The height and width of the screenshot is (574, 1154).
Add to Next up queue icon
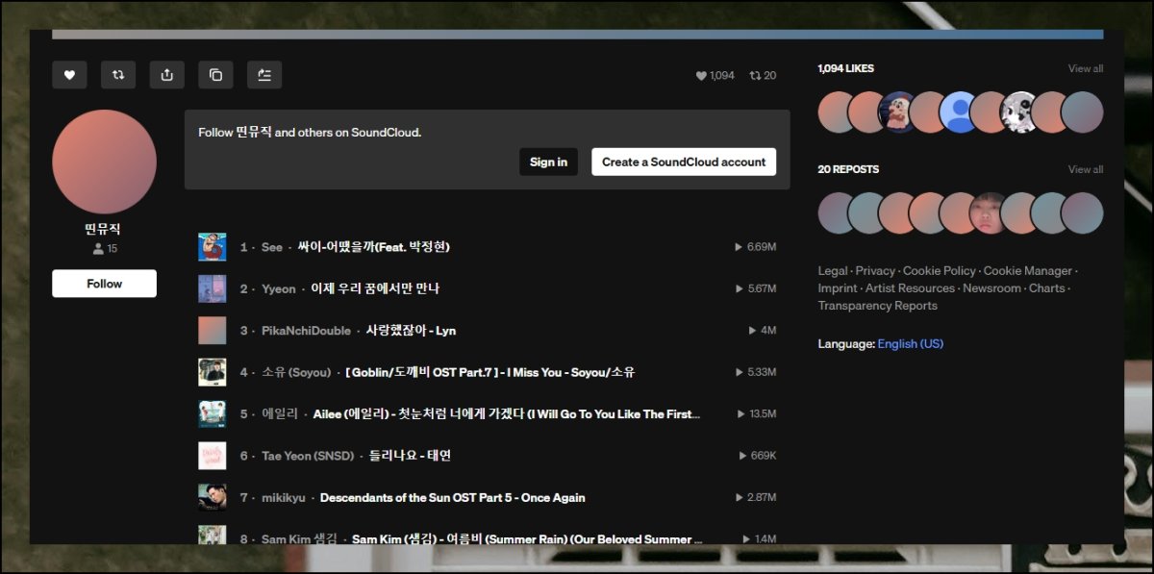pos(264,75)
